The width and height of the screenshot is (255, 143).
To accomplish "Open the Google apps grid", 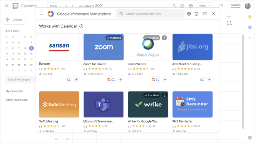I will [x=221, y=6].
